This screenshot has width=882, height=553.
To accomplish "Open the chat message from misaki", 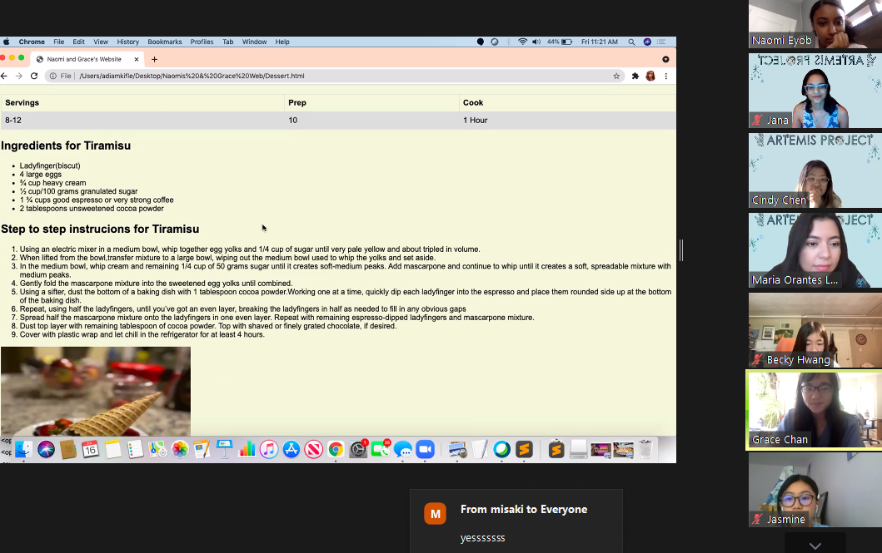I will (x=516, y=521).
